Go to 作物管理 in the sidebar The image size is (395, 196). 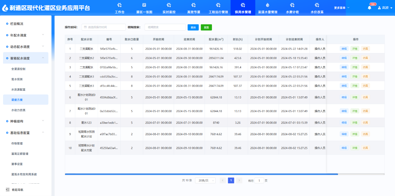pyautogui.click(x=26, y=144)
